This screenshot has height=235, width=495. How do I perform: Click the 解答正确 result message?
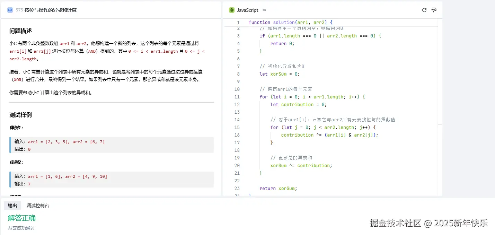pos(22,218)
